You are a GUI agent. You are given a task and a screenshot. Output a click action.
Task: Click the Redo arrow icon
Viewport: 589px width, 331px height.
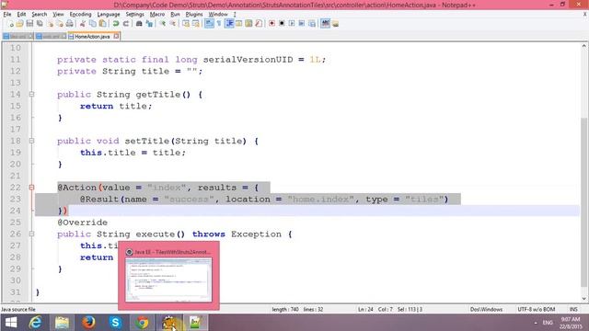click(126, 24)
